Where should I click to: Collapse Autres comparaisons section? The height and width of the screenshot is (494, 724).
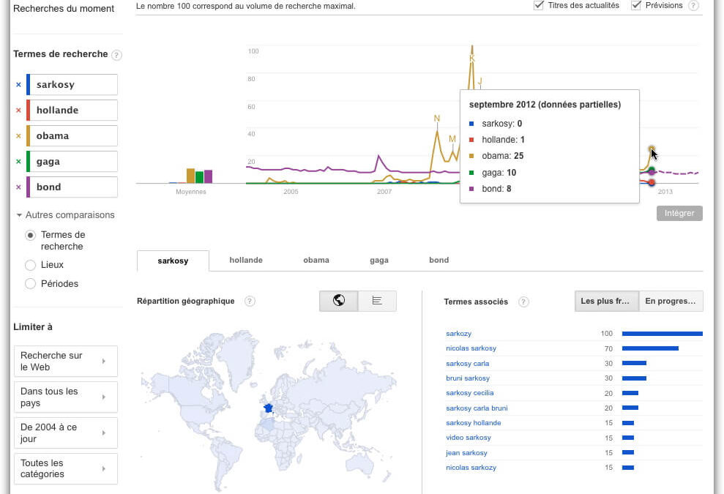[x=66, y=215]
